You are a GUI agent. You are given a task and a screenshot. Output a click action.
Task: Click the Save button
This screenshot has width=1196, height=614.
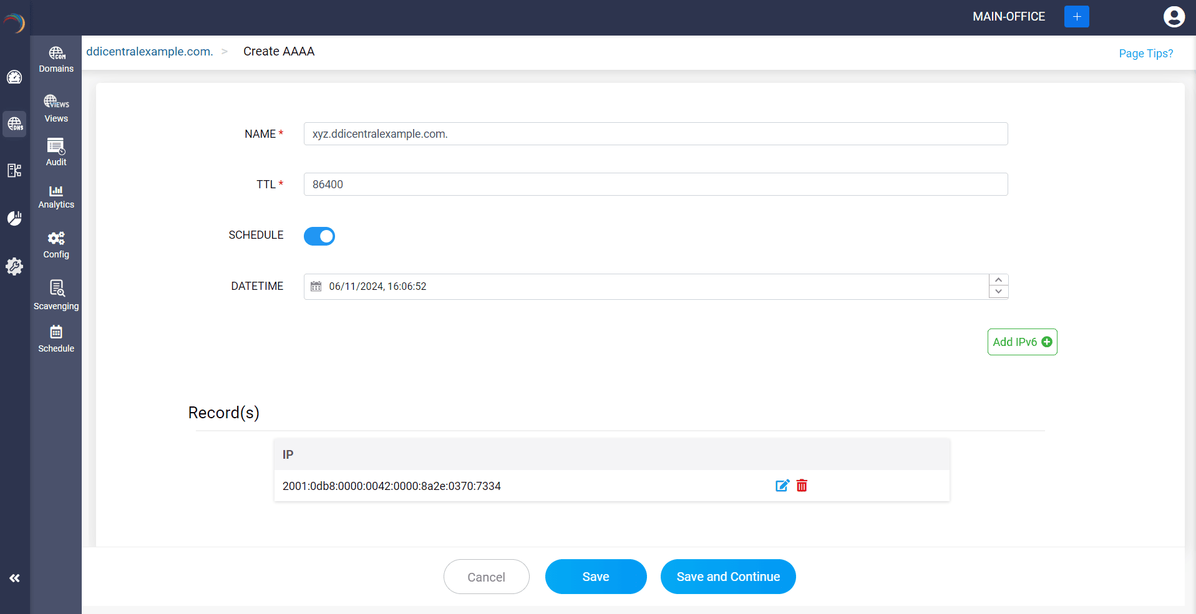[x=596, y=577]
